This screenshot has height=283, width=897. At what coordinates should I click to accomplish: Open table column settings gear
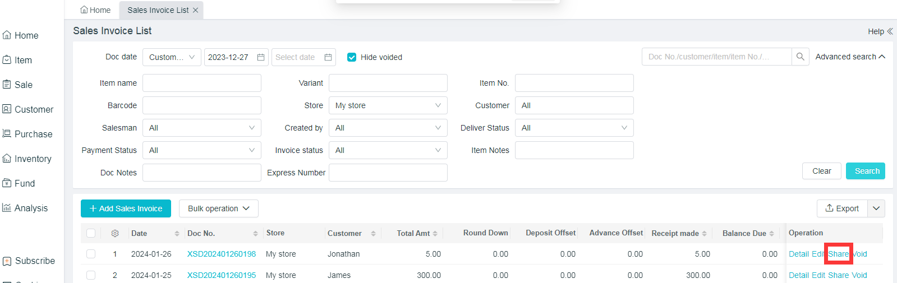pos(115,233)
